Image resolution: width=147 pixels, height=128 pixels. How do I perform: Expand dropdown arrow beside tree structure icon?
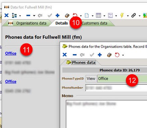[20, 16]
